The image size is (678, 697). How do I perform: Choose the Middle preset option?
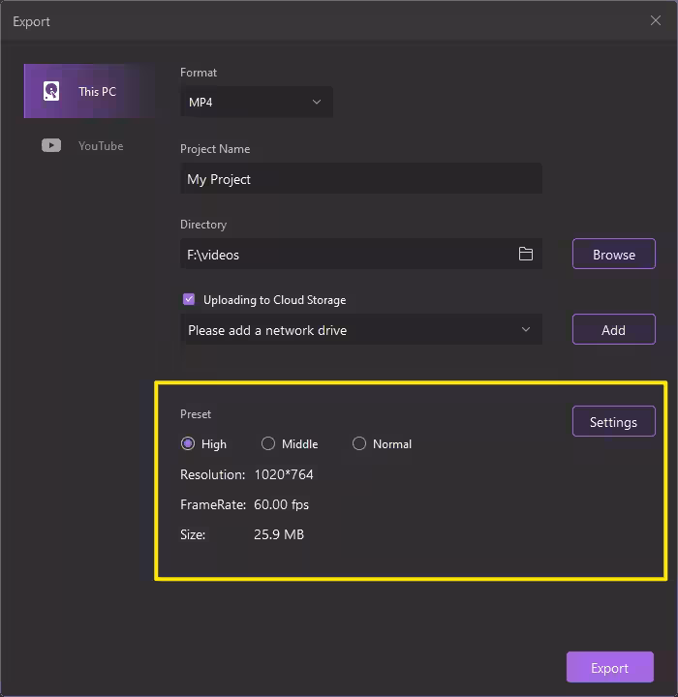coord(268,444)
